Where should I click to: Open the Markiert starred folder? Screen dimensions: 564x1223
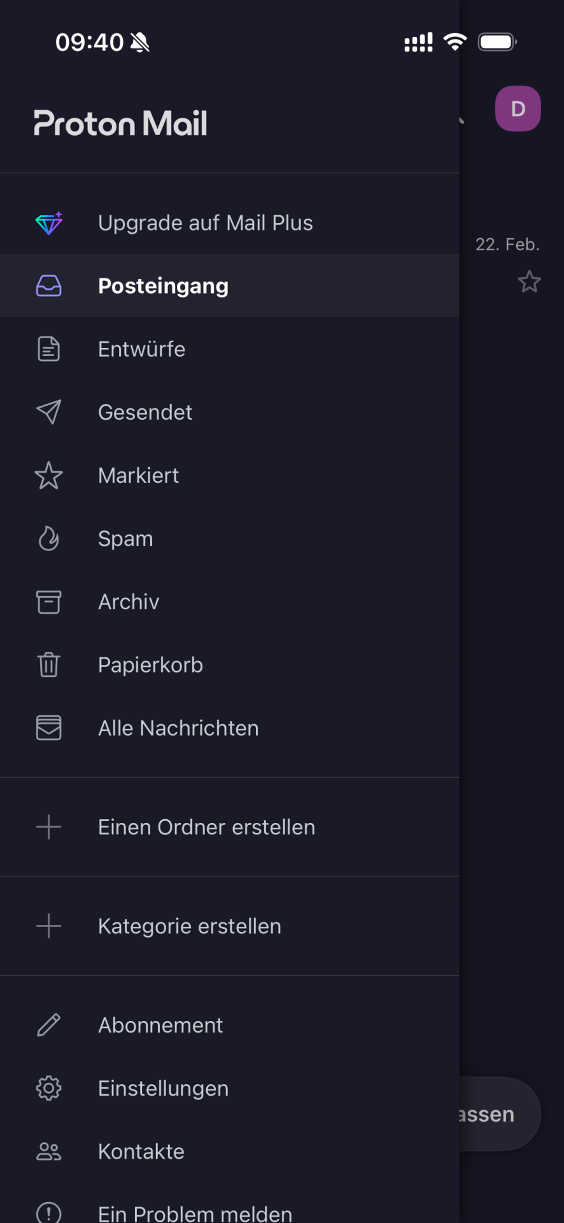click(139, 476)
